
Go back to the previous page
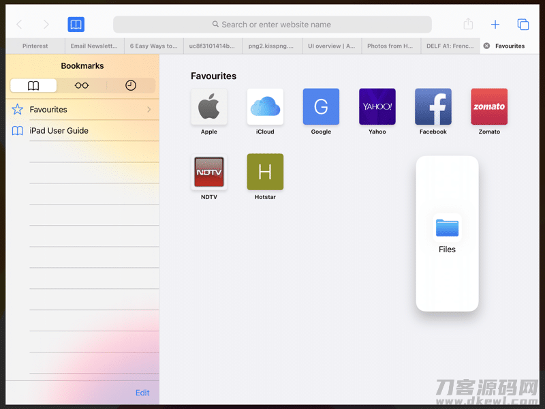(x=19, y=25)
